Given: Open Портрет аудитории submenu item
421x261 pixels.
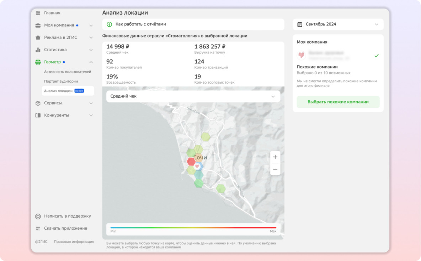Looking at the screenshot, I should pos(61,82).
